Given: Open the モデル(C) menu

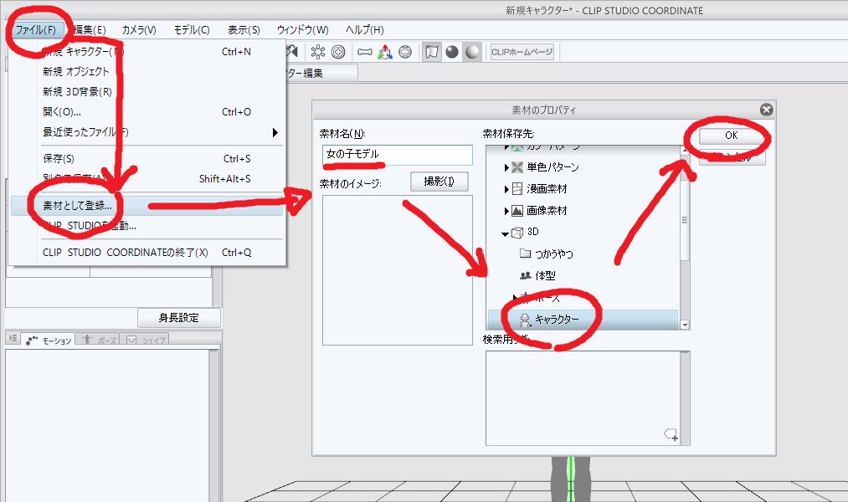Looking at the screenshot, I should 192,30.
